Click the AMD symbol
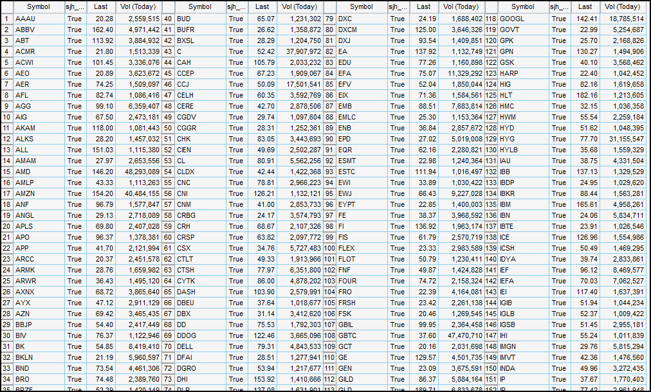This screenshot has width=651, height=392. [39, 172]
